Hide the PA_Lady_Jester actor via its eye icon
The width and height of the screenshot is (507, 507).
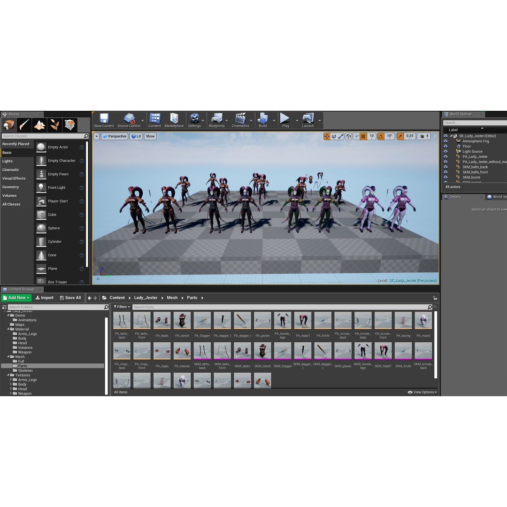tap(446, 157)
